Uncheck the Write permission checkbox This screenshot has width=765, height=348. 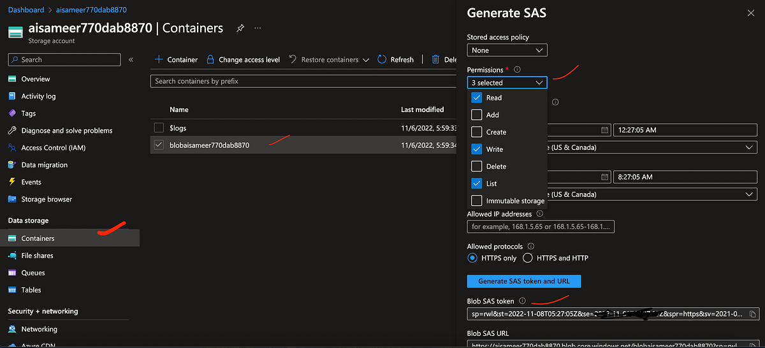point(476,149)
